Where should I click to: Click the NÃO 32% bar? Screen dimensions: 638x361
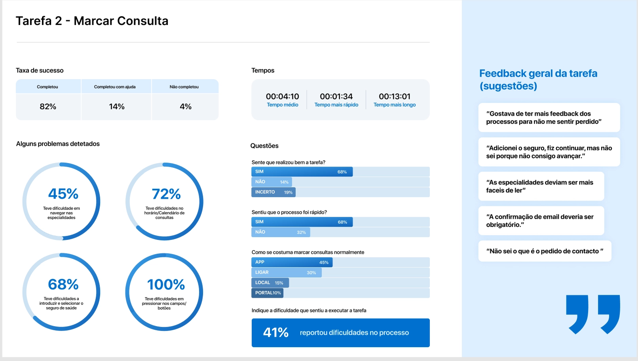click(281, 232)
